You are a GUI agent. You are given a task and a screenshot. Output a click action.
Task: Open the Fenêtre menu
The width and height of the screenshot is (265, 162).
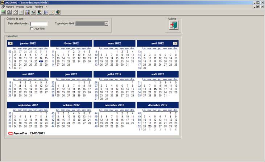click(x=39, y=7)
